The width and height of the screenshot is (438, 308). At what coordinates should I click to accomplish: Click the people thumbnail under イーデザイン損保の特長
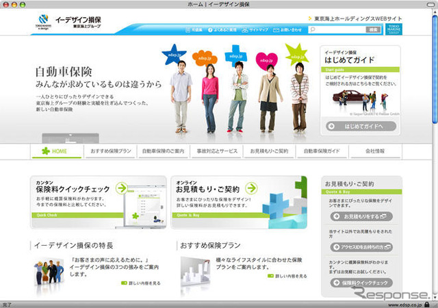49,273
